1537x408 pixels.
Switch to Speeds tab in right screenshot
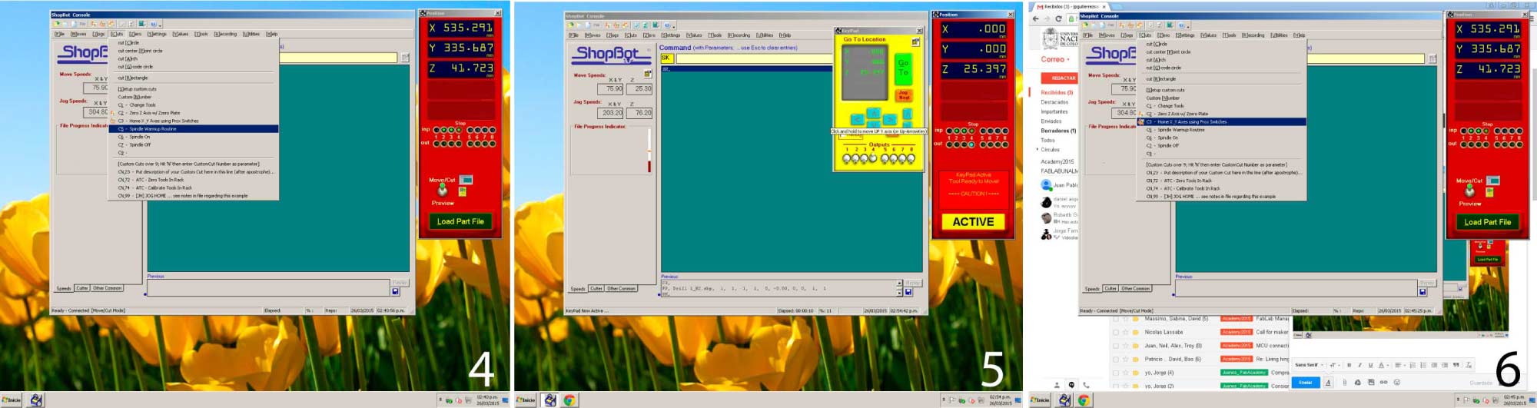coord(1092,289)
